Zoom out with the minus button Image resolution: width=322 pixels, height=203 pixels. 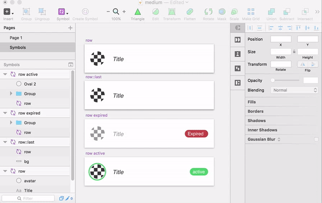pos(108,12)
